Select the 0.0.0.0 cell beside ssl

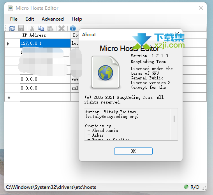46,88
